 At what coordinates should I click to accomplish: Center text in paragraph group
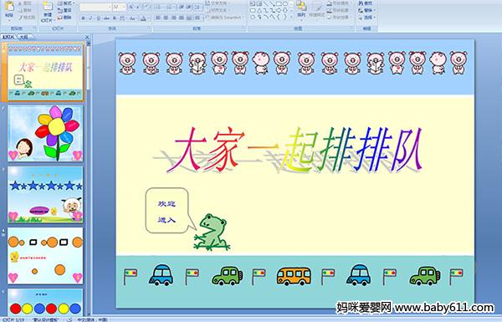166,18
